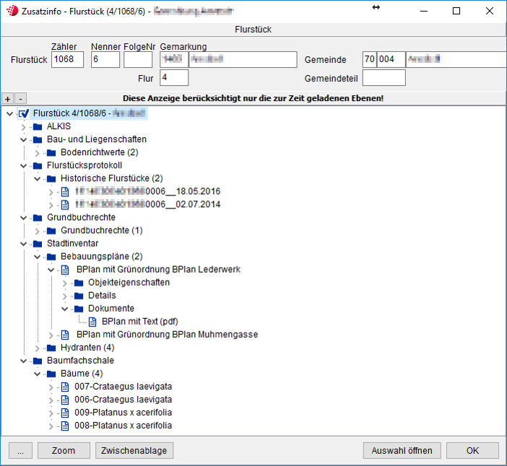
Task: Click the Historische Flurstücke folder icon
Action: tap(51, 179)
